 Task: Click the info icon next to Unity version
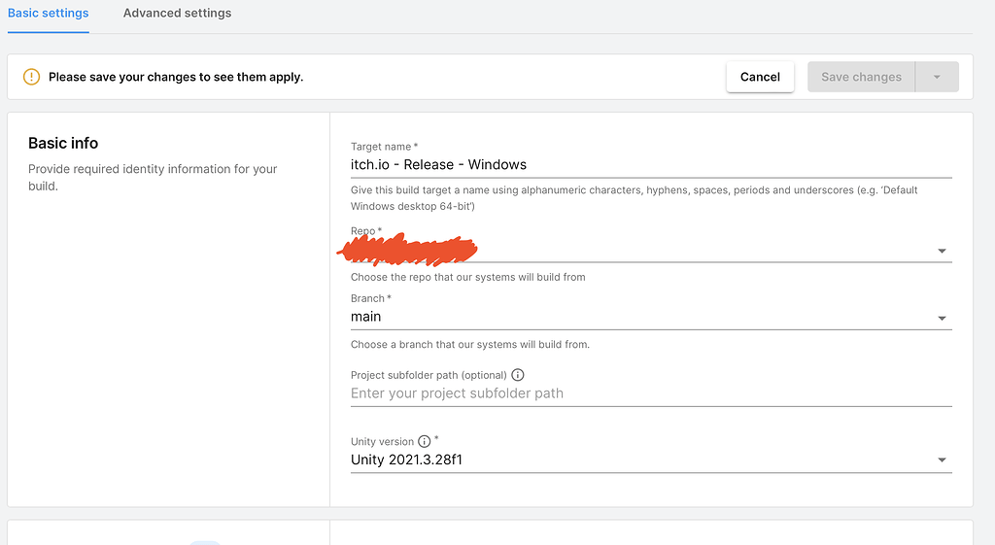click(x=424, y=441)
